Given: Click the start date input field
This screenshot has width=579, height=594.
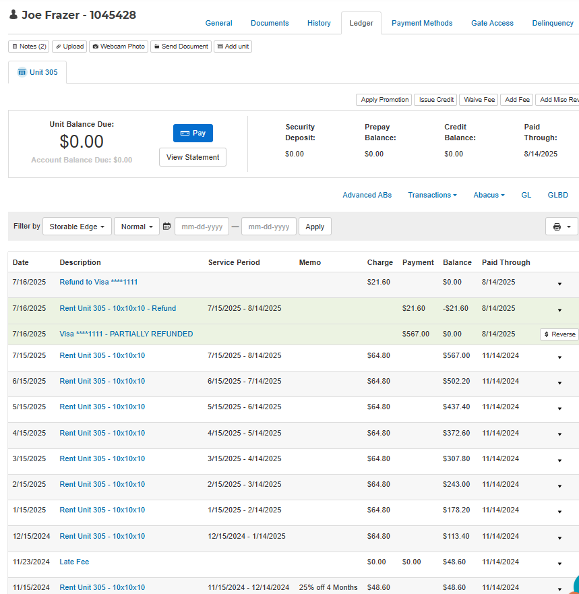Looking at the screenshot, I should [202, 227].
